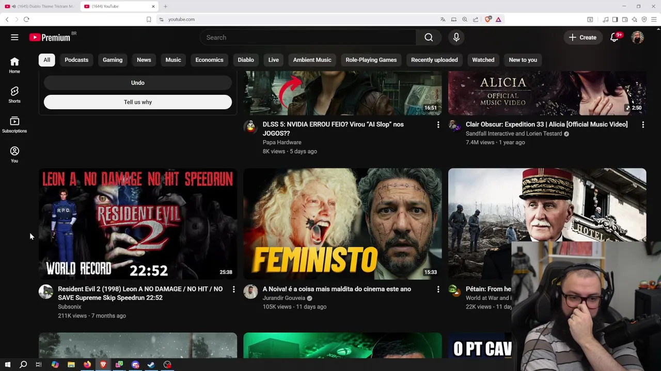661x371 pixels.
Task: Open the browser main hamburger menu
Action: click(654, 19)
